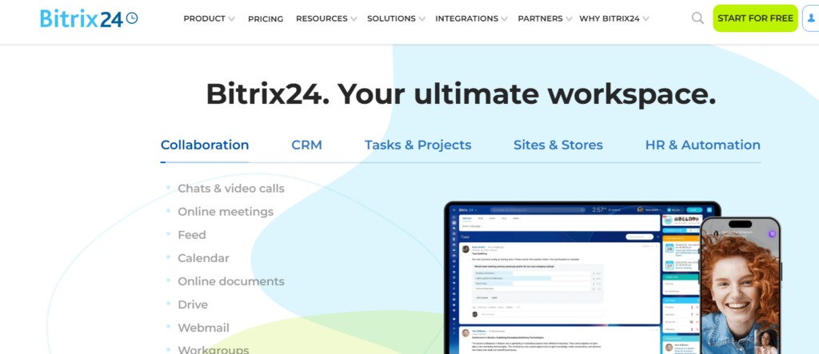This screenshot has width=819, height=354.
Task: Switch to the Tasks & Projects tab
Action: click(417, 145)
